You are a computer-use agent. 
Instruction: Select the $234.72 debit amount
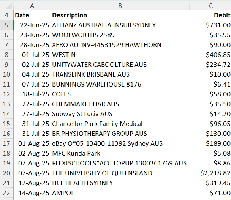[x=210, y=65]
